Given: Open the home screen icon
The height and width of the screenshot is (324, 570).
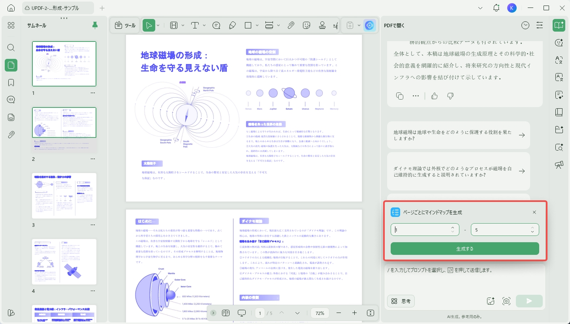Looking at the screenshot, I should pyautogui.click(x=11, y=8).
